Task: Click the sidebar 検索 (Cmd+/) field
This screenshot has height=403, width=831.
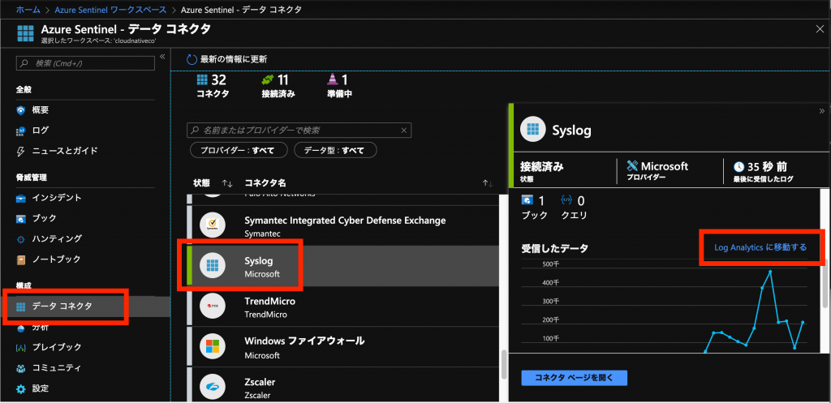Action: (85, 63)
